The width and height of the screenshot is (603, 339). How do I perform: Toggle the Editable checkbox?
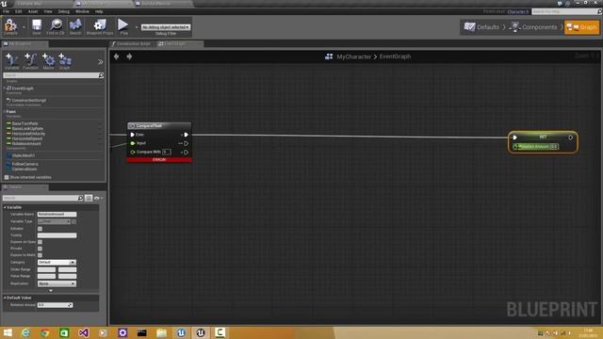(x=40, y=229)
